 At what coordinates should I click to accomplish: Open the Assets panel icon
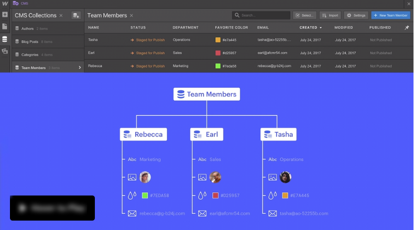[x=5, y=51]
